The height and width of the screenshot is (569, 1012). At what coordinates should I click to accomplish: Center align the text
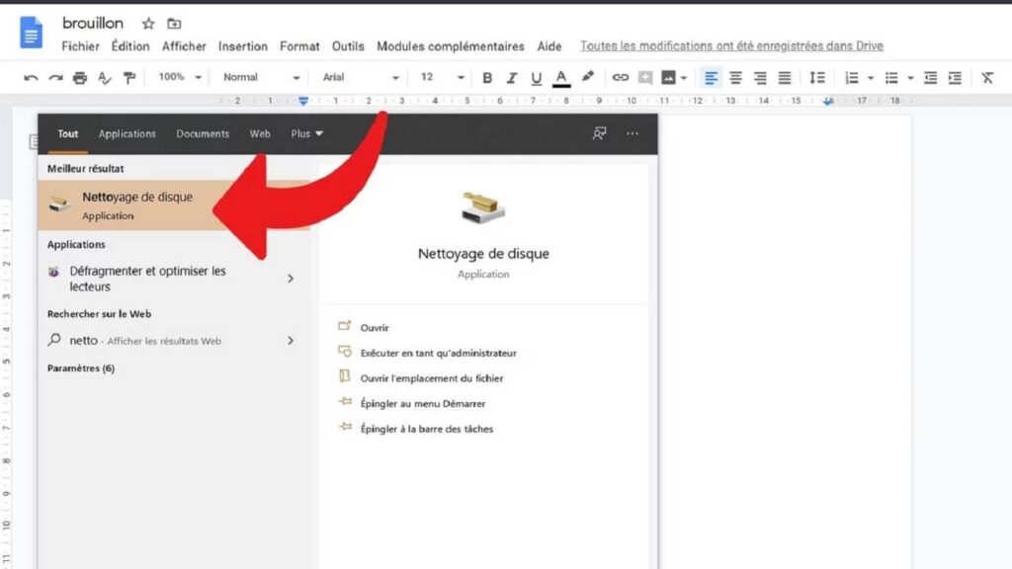point(735,78)
